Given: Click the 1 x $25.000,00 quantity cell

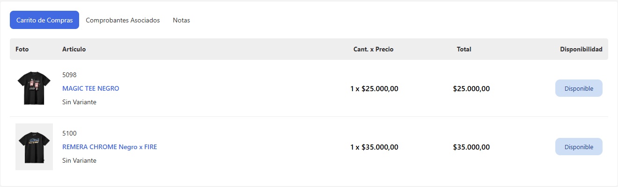Looking at the screenshot, I should coord(374,88).
